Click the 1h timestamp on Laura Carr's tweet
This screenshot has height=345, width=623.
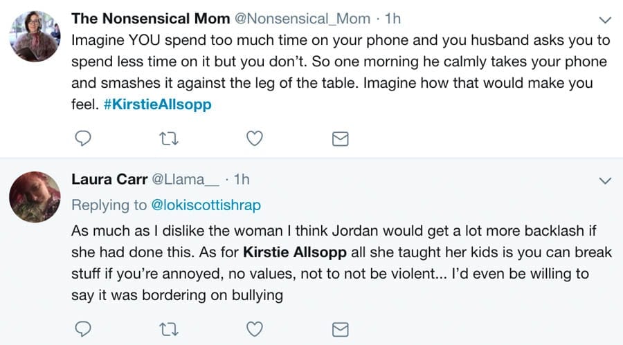(242, 180)
